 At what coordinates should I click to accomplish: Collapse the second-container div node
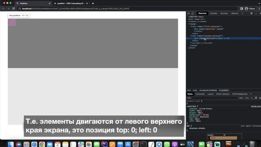point(191,36)
